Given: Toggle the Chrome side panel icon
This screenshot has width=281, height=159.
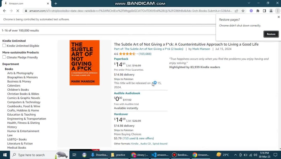Looking at the screenshot, I should coord(264,11).
